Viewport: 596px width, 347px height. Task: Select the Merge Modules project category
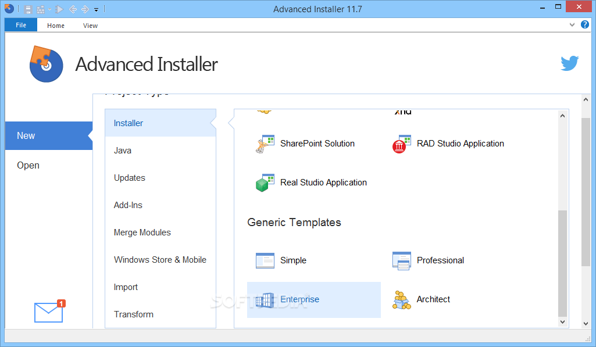[160, 232]
